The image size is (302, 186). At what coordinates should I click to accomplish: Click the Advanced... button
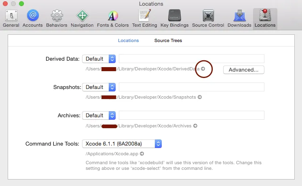point(244,70)
